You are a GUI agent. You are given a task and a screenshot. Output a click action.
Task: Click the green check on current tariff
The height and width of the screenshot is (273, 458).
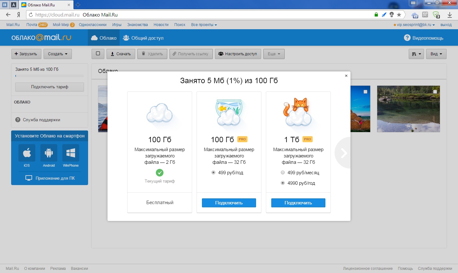160,173
